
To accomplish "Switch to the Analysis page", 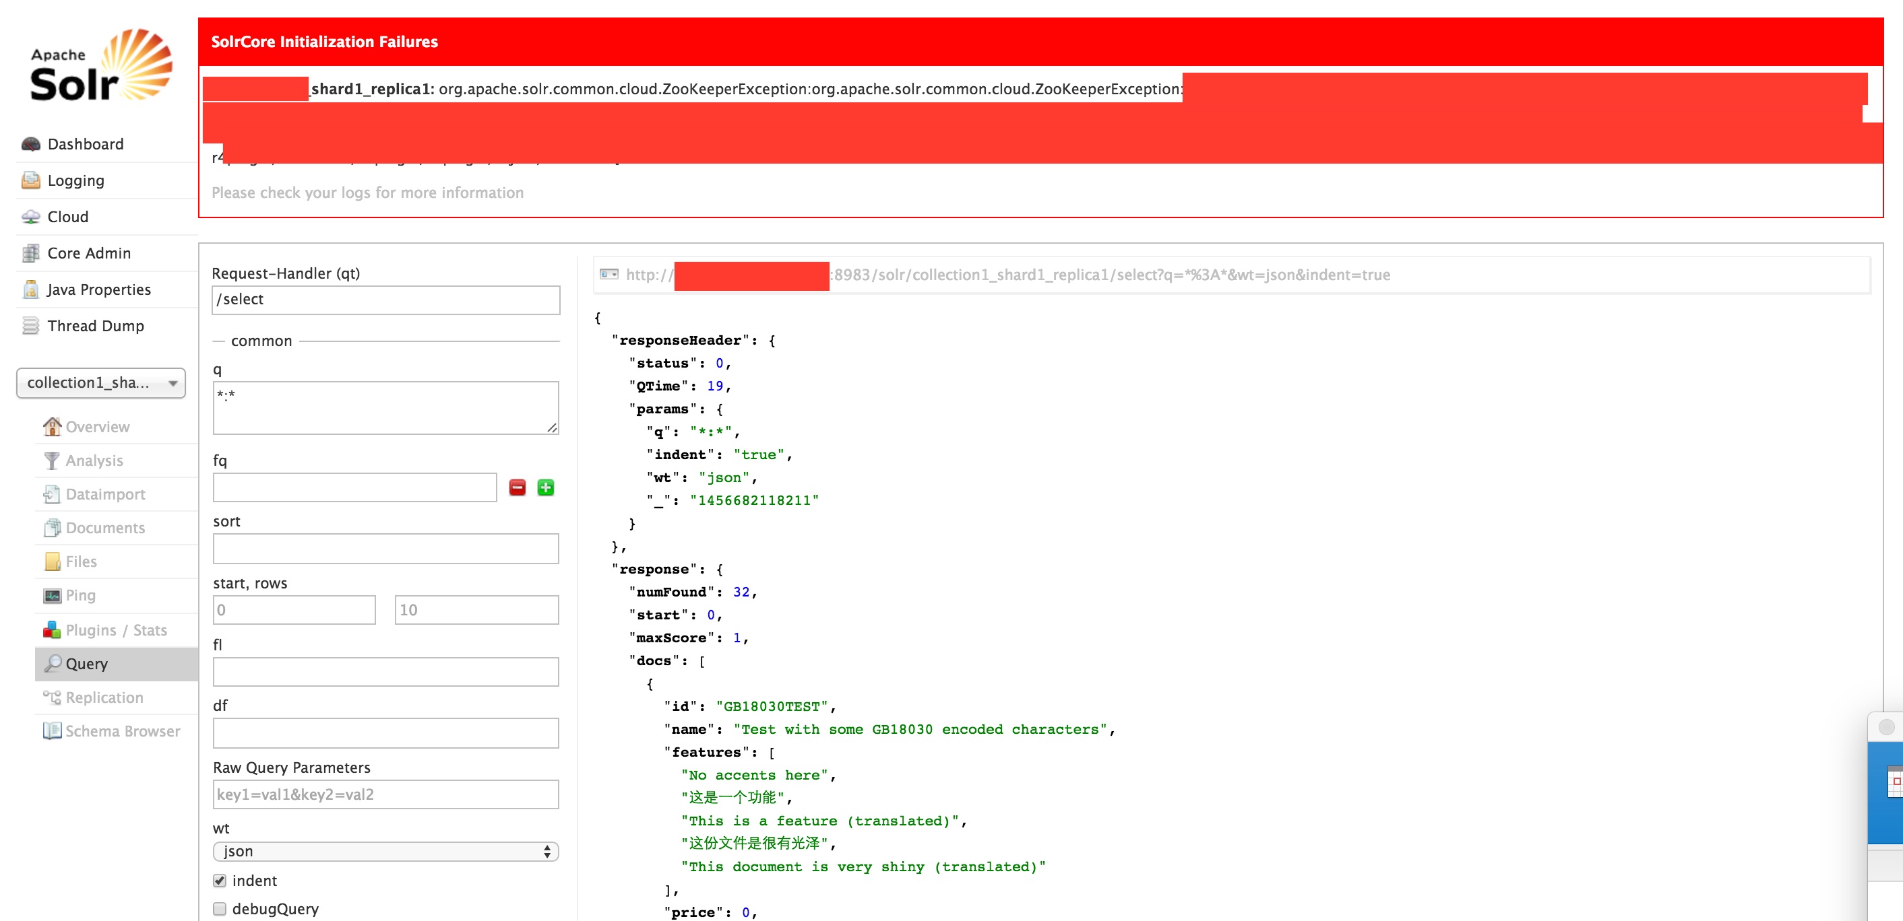I will point(94,460).
